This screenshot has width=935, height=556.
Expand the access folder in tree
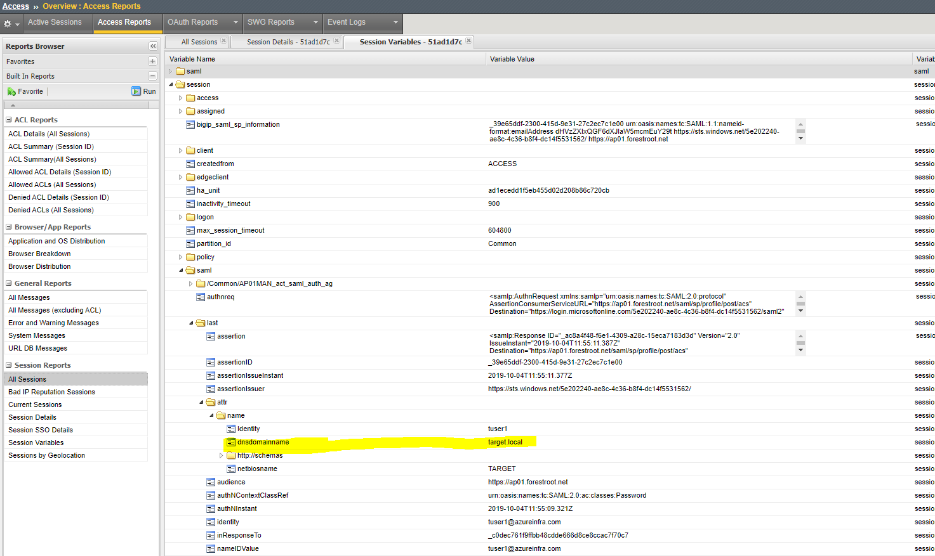181,98
